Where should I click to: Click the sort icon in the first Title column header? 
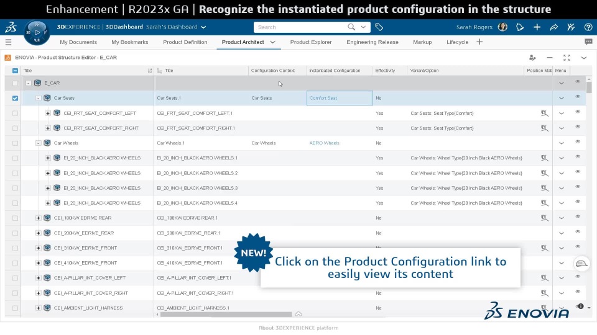[150, 71]
